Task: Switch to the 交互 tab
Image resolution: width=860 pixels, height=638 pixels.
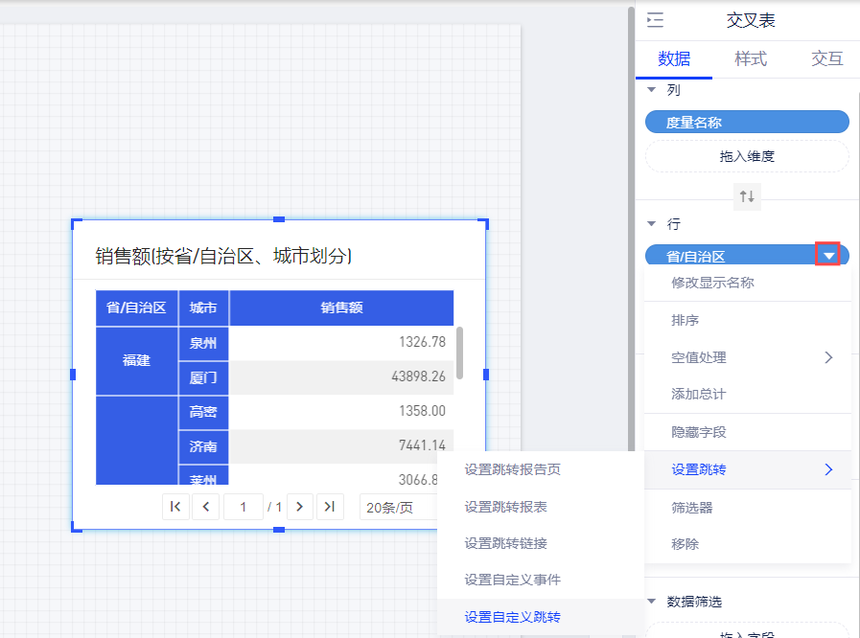Action: pyautogui.click(x=826, y=58)
